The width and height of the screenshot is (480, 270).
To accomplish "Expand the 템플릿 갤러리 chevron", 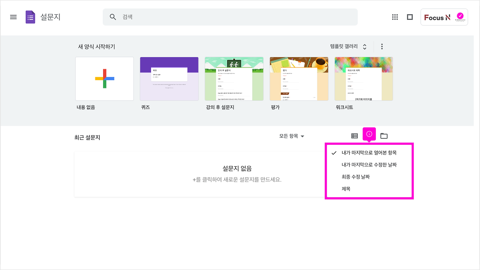I will point(364,46).
